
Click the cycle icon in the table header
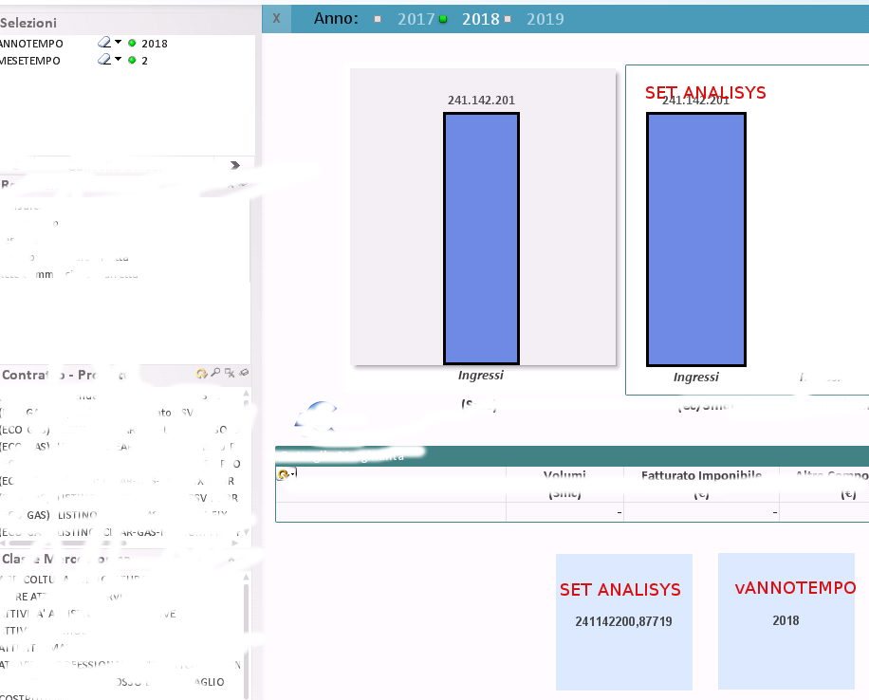click(x=285, y=474)
